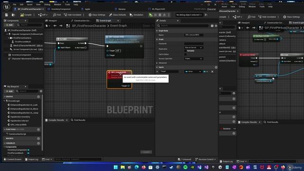The width and height of the screenshot is (304, 171).
Task: Add a new function with the FUNCTIONS plus icon
Action: [x=38, y=129]
